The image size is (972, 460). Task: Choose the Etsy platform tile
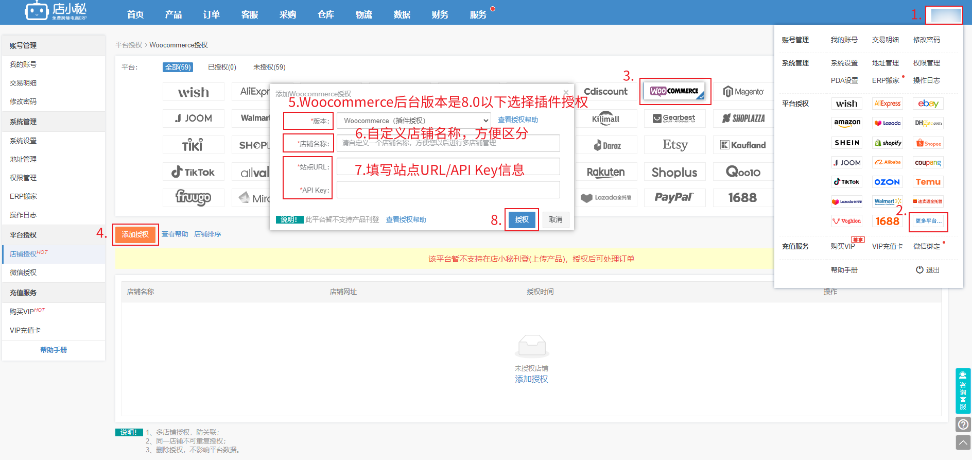click(x=674, y=145)
